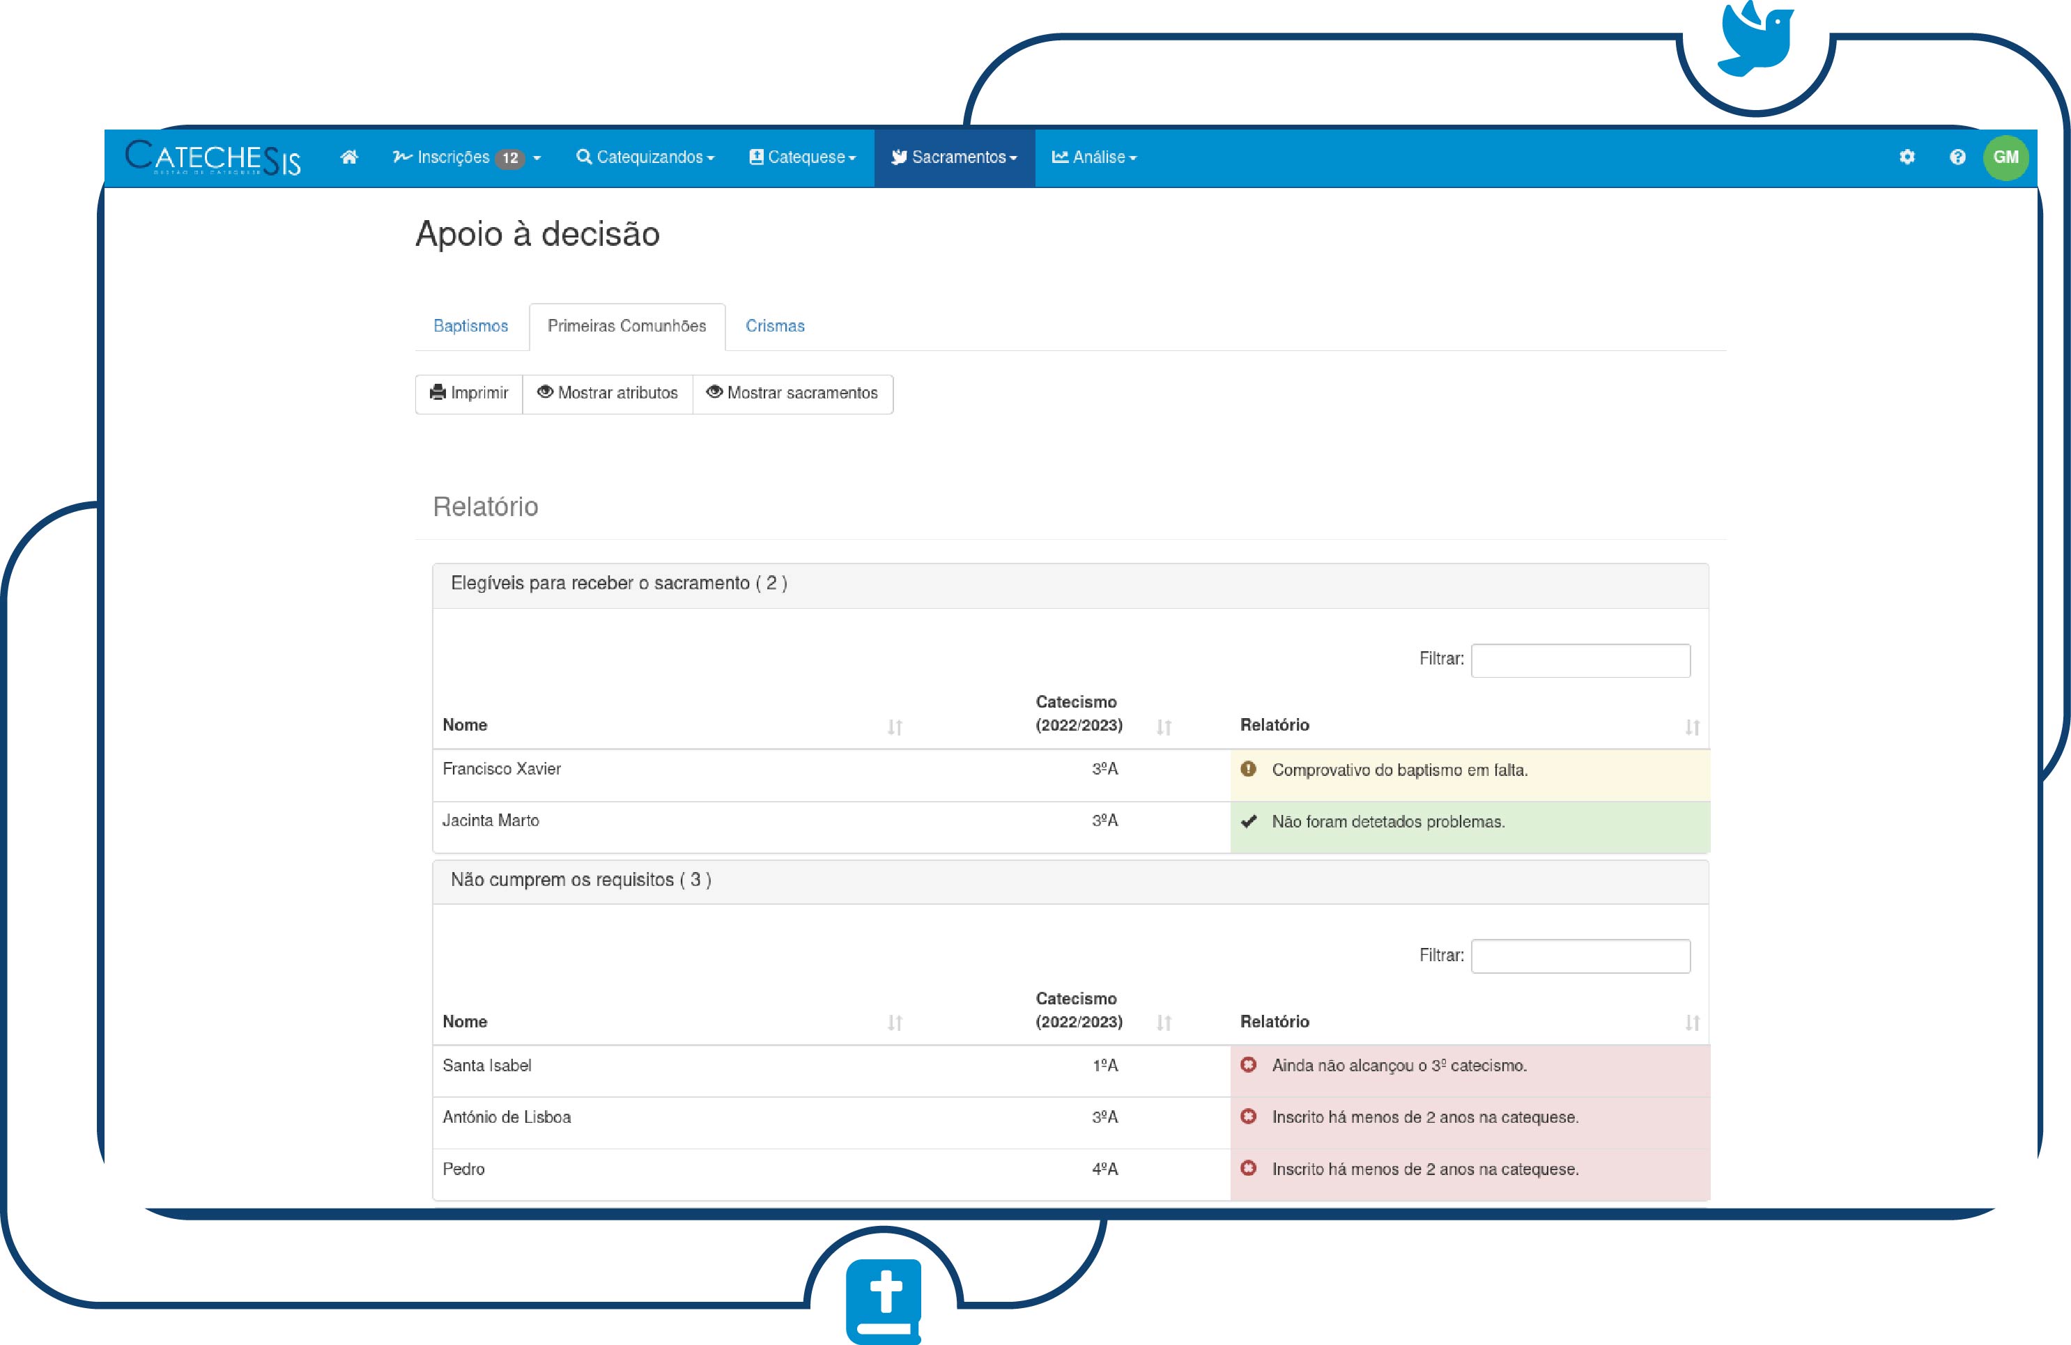Open settings gear icon

point(1907,157)
